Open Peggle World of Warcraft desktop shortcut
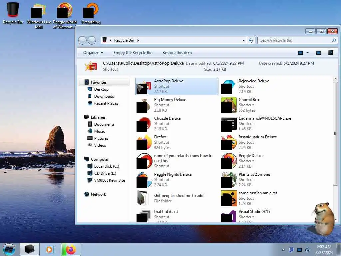This screenshot has height=256, width=341. click(x=64, y=16)
